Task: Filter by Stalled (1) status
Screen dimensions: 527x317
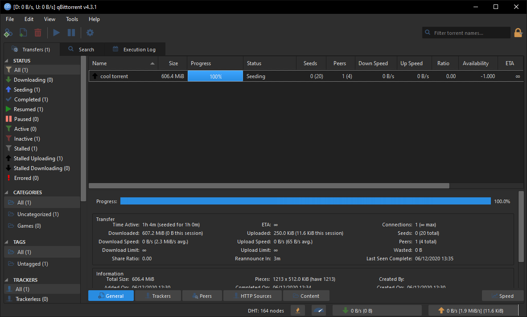Action: click(42, 148)
